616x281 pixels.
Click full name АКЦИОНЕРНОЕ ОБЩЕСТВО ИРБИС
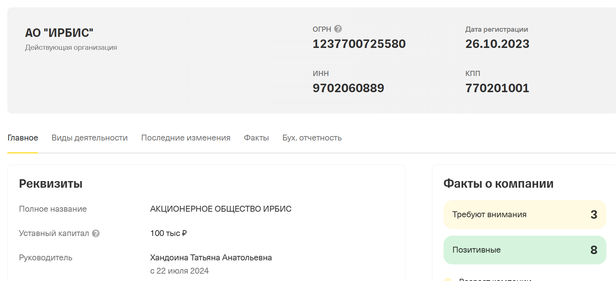221,209
